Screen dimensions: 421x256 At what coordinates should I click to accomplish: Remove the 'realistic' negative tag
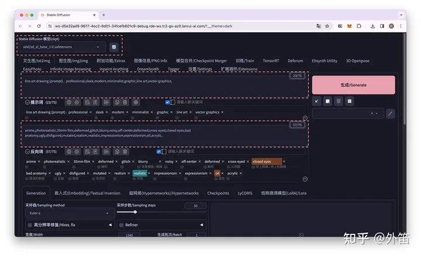149,173
